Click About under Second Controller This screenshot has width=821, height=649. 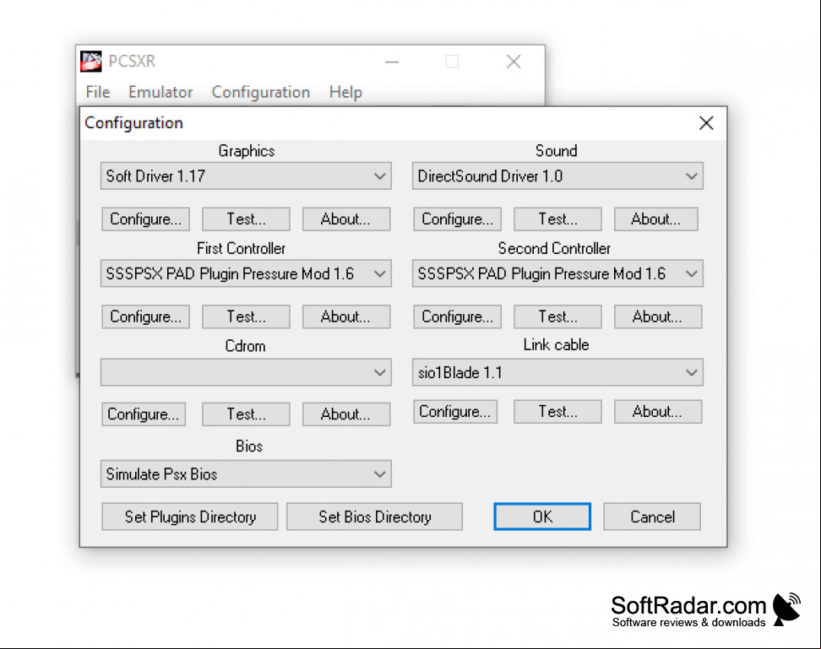(x=658, y=317)
